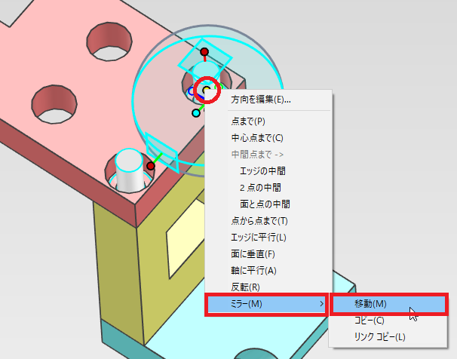Click the yellow center handle of triball
The height and width of the screenshot is (359, 457).
pos(207,90)
